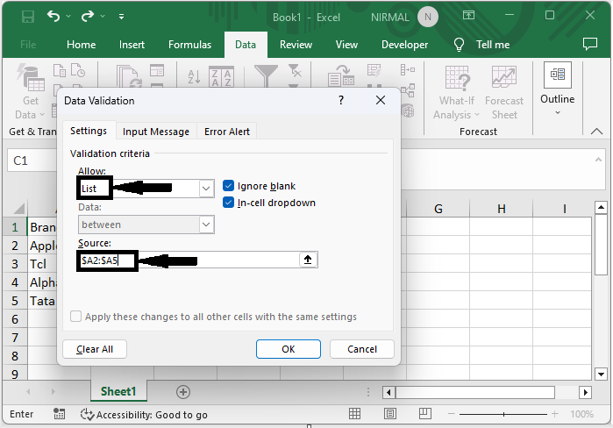Switch to Error Alert tab

(x=227, y=132)
